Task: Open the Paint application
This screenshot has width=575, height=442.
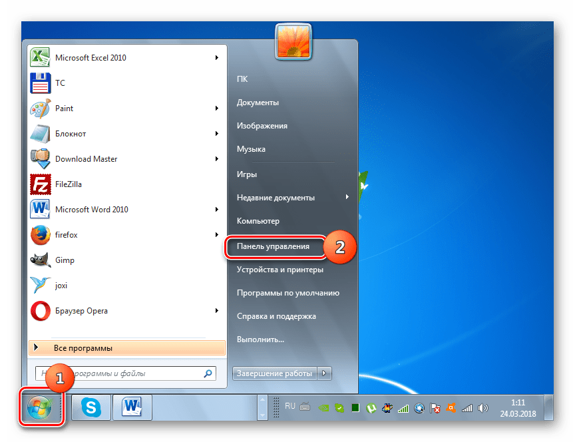Action: (x=127, y=109)
